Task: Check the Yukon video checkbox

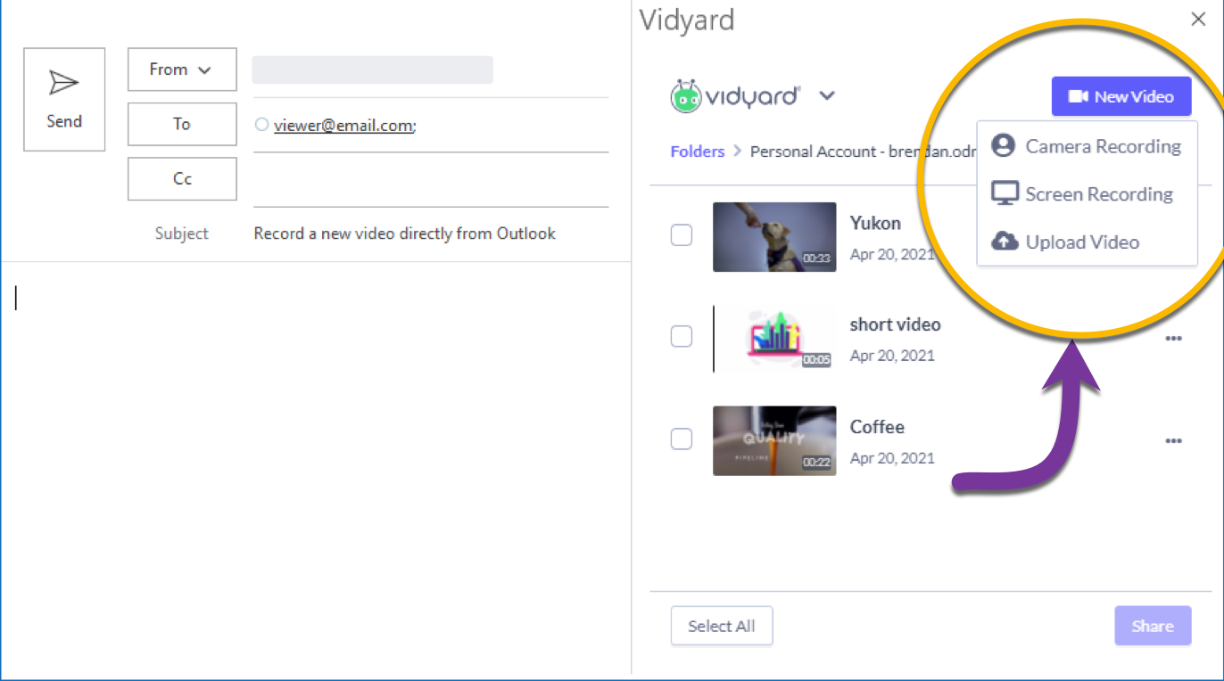Action: click(x=682, y=235)
